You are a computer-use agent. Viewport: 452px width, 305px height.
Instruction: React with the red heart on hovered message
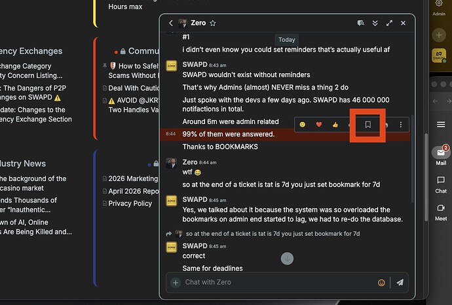pyautogui.click(x=319, y=125)
